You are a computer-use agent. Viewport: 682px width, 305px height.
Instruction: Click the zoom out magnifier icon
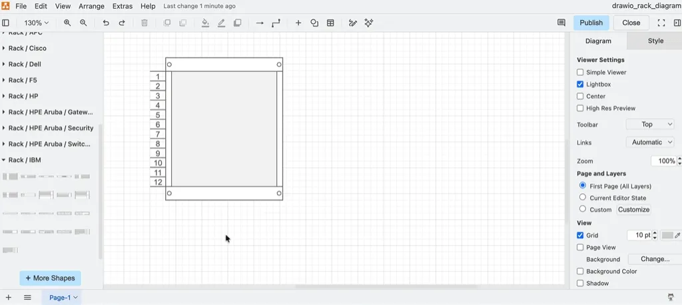tap(83, 23)
